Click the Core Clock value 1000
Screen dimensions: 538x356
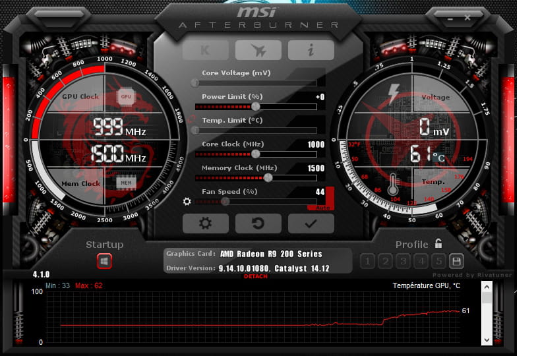[316, 144]
